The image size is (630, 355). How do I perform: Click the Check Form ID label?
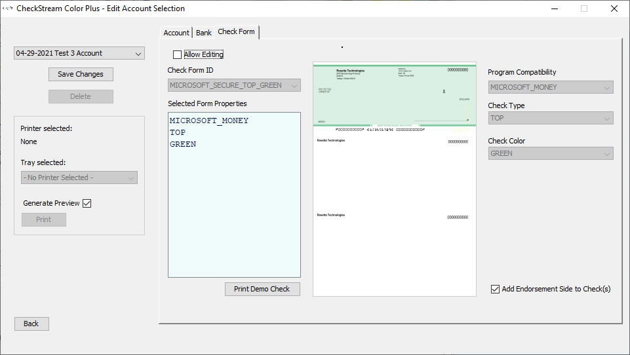pos(191,70)
